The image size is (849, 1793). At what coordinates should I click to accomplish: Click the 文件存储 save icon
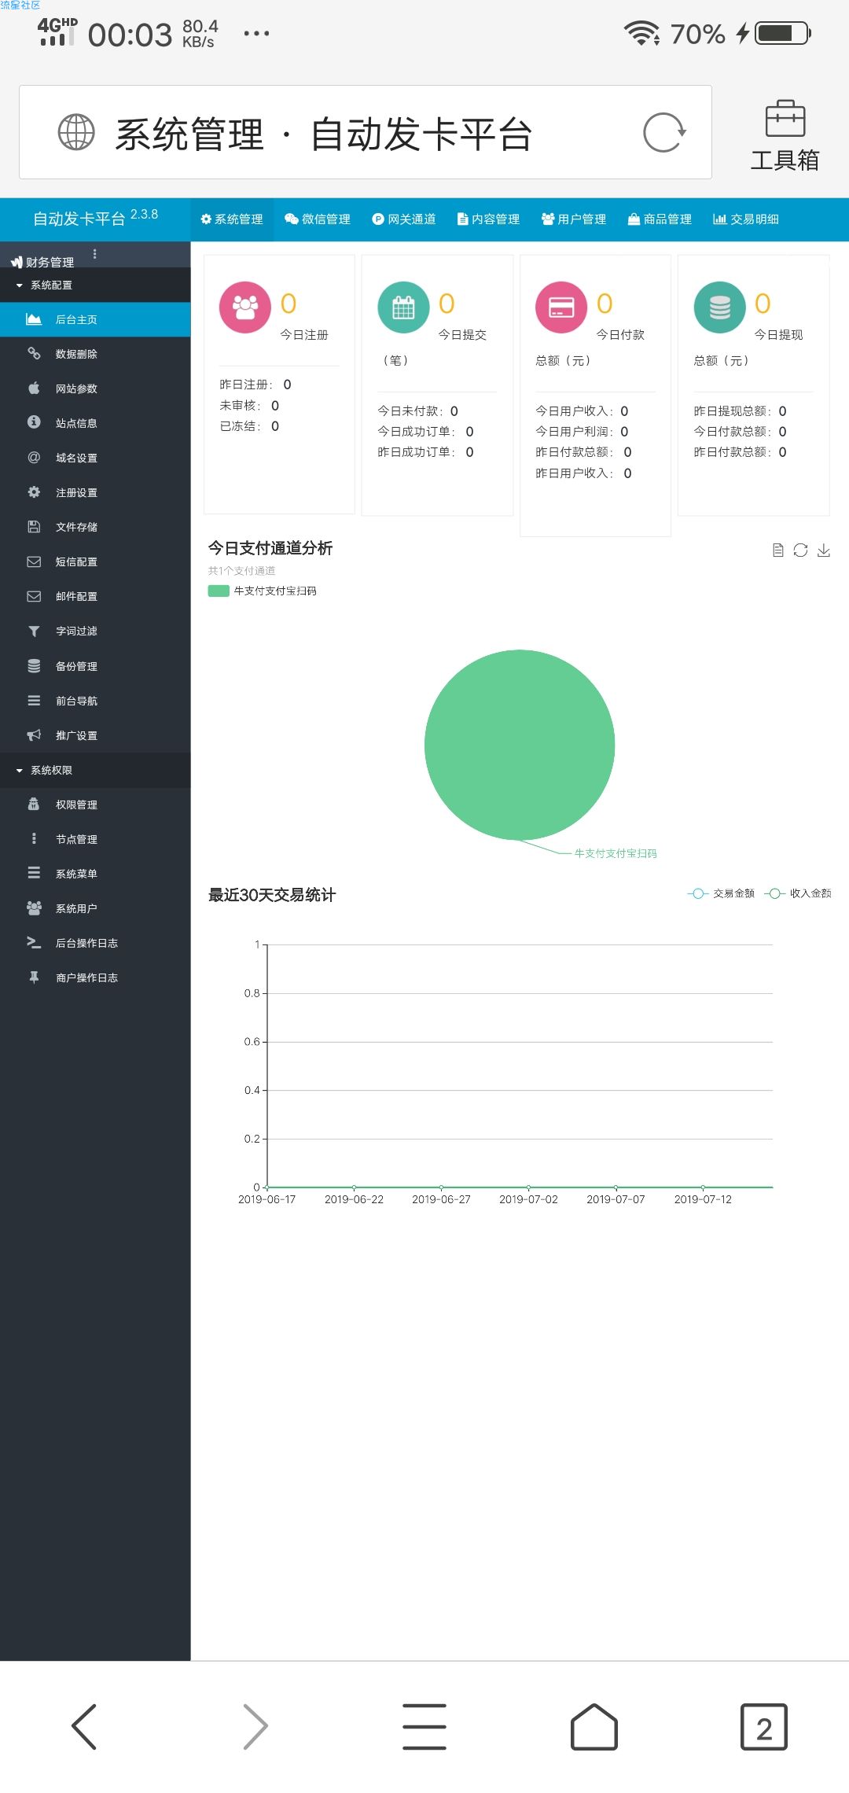[x=34, y=527]
